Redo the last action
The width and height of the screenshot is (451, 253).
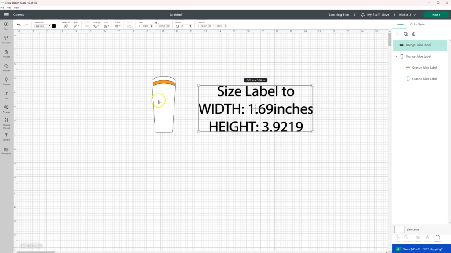coord(26,25)
